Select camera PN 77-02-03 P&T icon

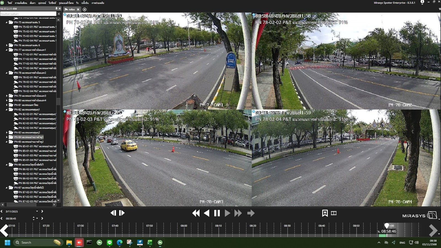point(16,64)
